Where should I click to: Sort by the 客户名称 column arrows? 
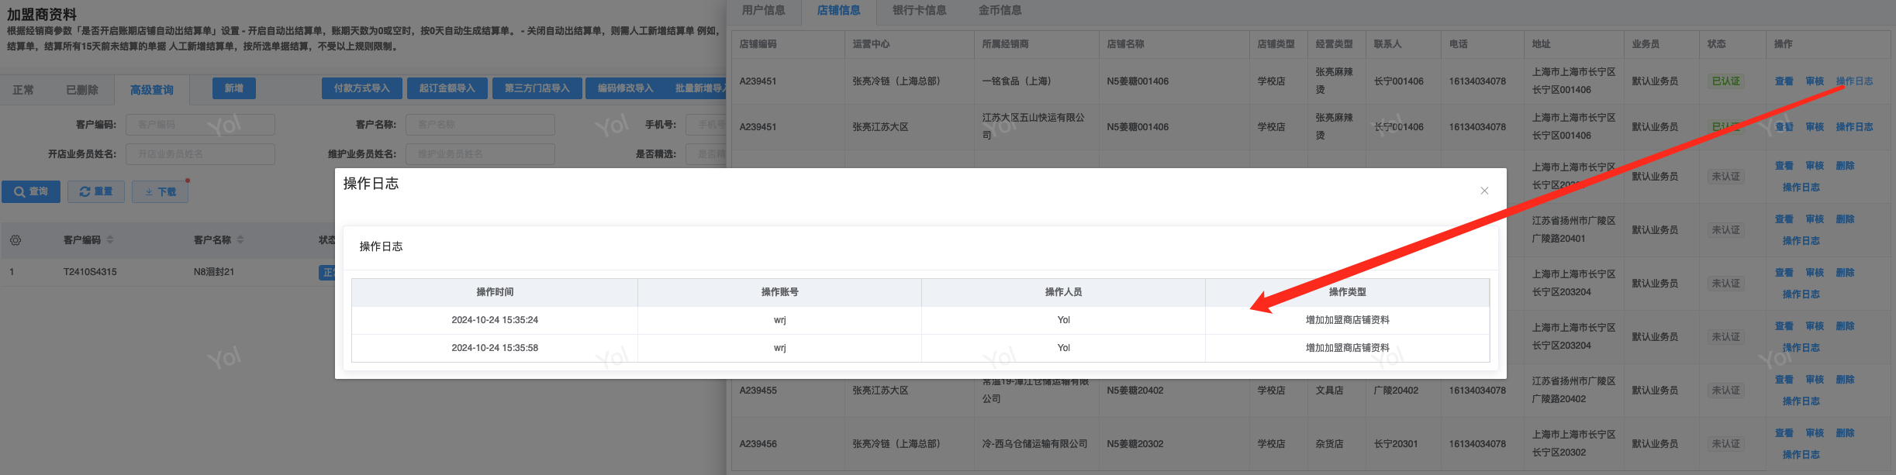pos(240,240)
